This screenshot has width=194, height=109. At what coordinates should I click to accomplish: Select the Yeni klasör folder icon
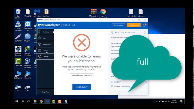[46, 13]
